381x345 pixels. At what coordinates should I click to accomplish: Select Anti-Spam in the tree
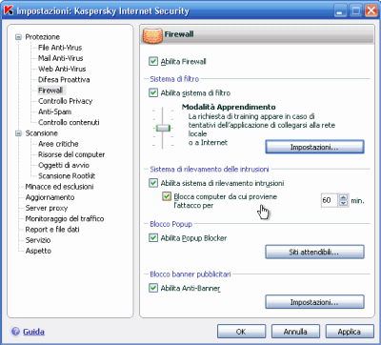tap(54, 112)
